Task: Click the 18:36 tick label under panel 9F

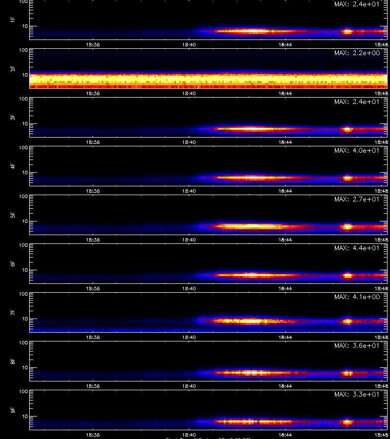Action: 93,435
